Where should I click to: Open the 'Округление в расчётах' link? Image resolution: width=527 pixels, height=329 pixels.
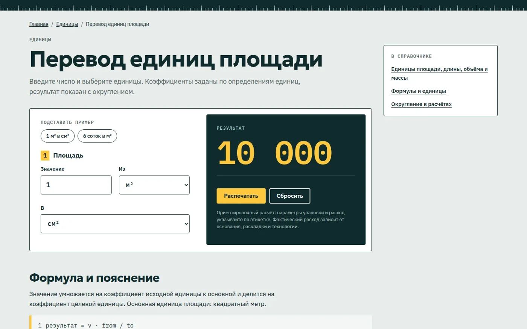[x=421, y=104]
